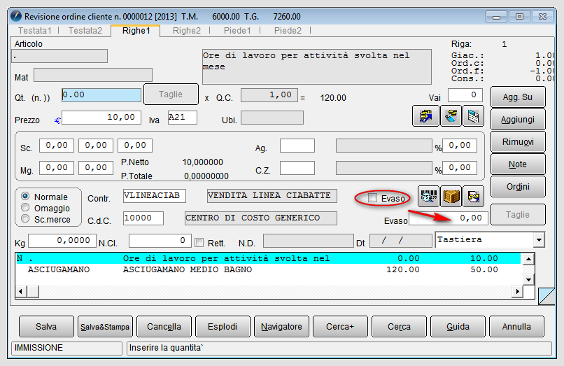Click the blue calendar sheet icon
The height and width of the screenshot is (366, 564).
[473, 116]
